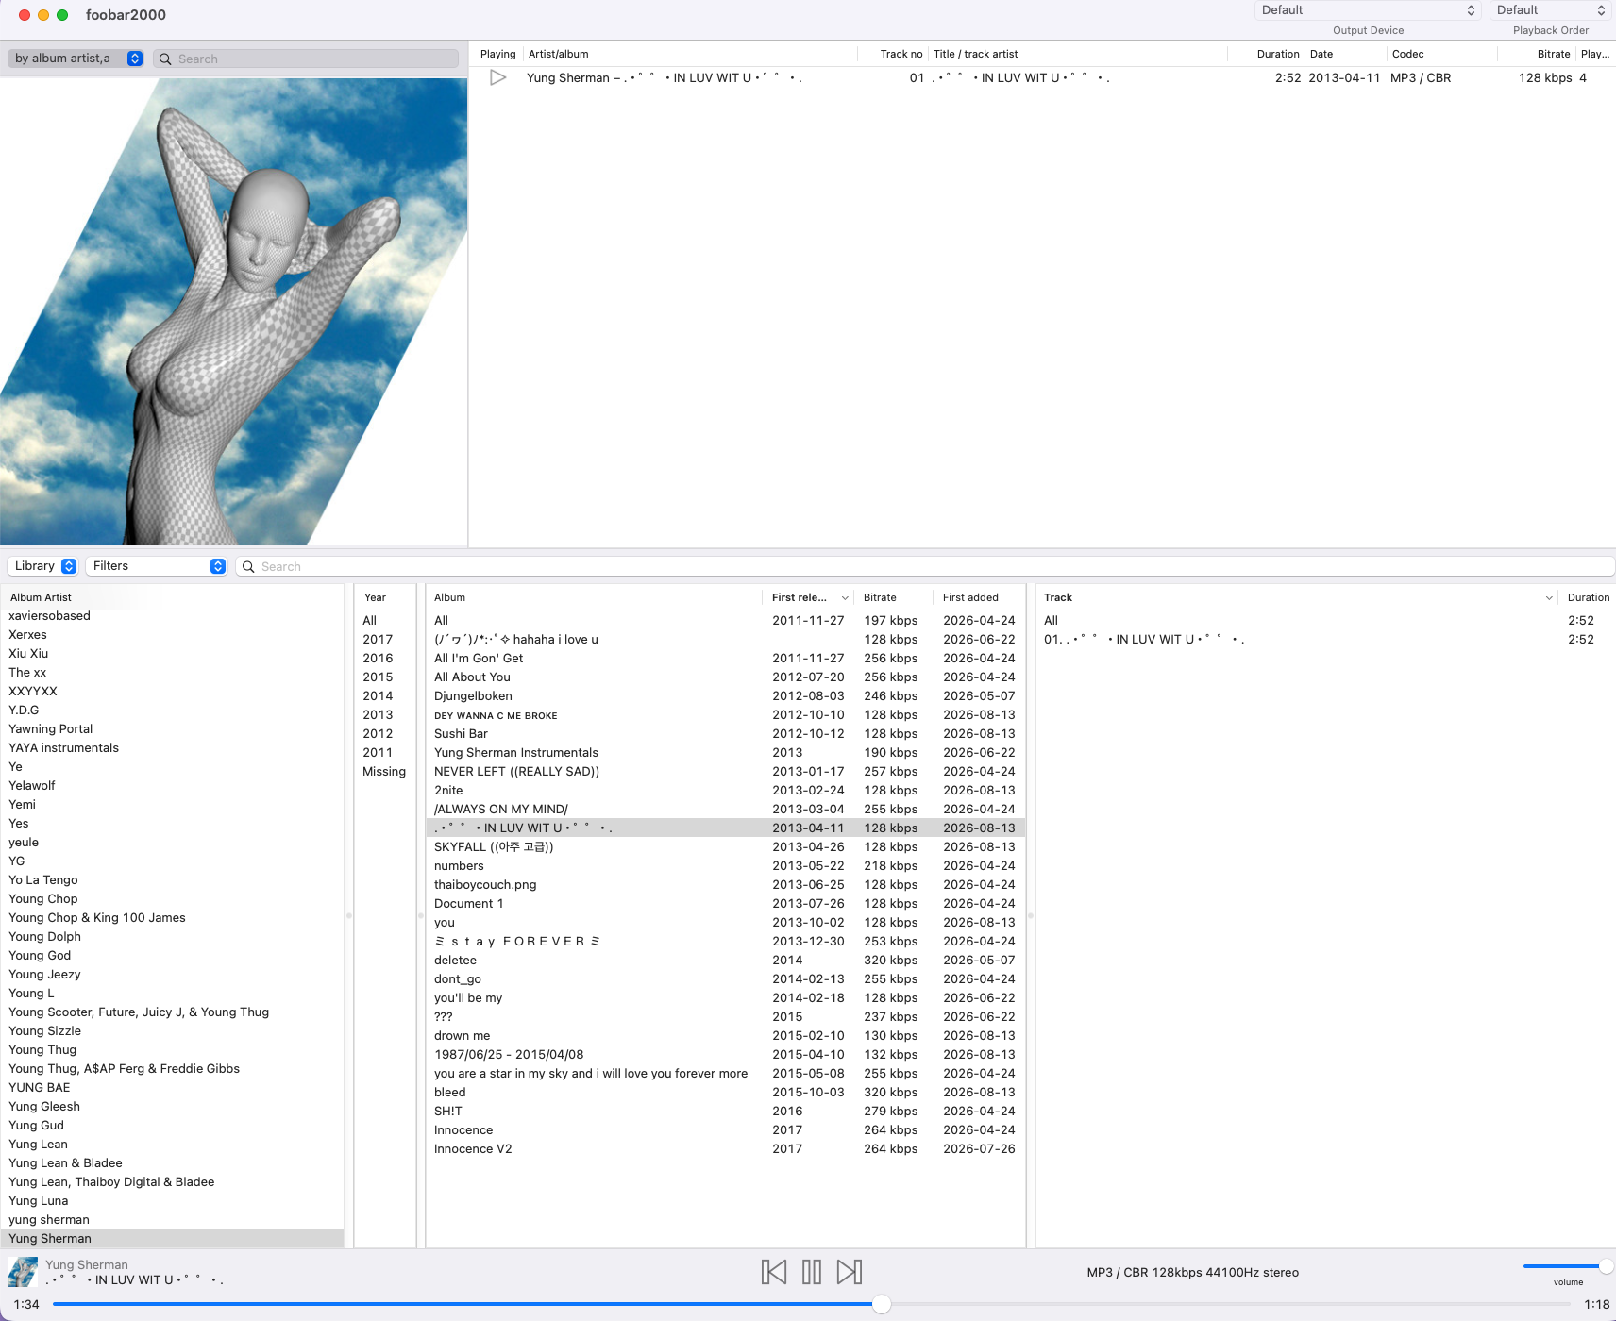
Task: Select artist Young Chop & King 100 James
Action: click(172, 917)
